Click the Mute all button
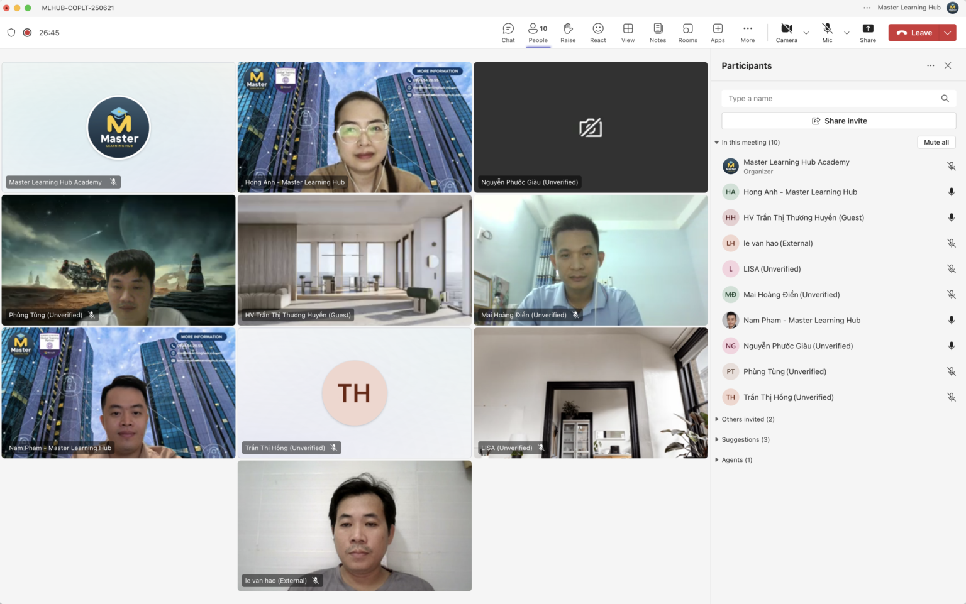This screenshot has height=604, width=966. pyautogui.click(x=936, y=142)
